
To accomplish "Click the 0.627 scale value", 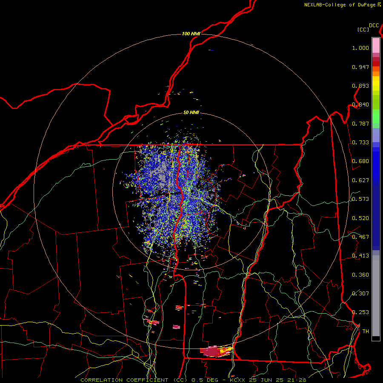I will click(360, 180).
